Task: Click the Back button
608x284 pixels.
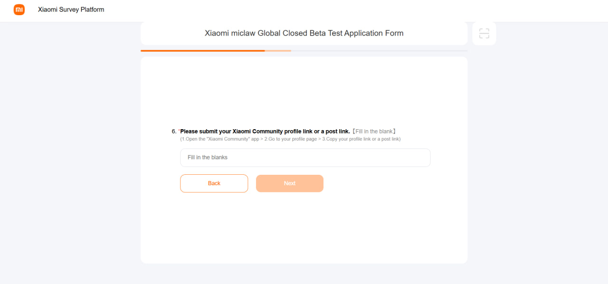Action: point(214,183)
